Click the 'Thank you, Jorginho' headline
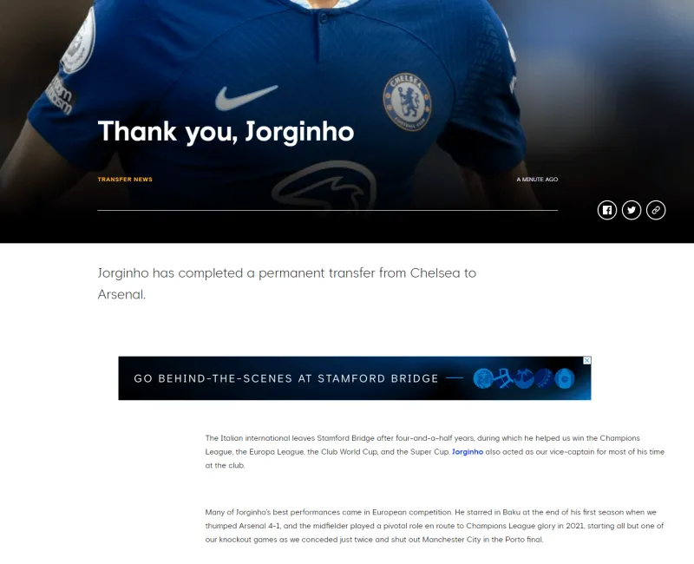Image resolution: width=694 pixels, height=564 pixels. coord(226,132)
